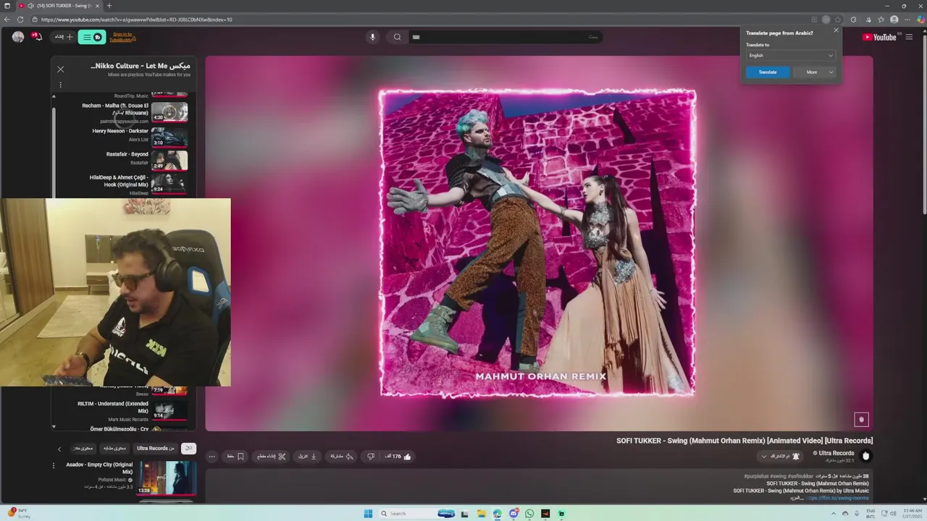Click the Sign in to TubeBuddy link
The height and width of the screenshot is (521, 927).
tap(123, 37)
